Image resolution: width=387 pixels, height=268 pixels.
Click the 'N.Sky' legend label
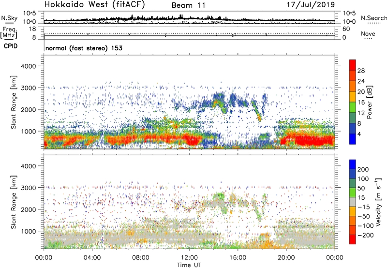click(x=9, y=18)
